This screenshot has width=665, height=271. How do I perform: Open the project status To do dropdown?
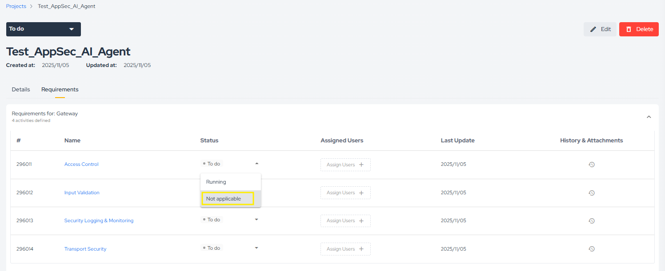click(44, 29)
